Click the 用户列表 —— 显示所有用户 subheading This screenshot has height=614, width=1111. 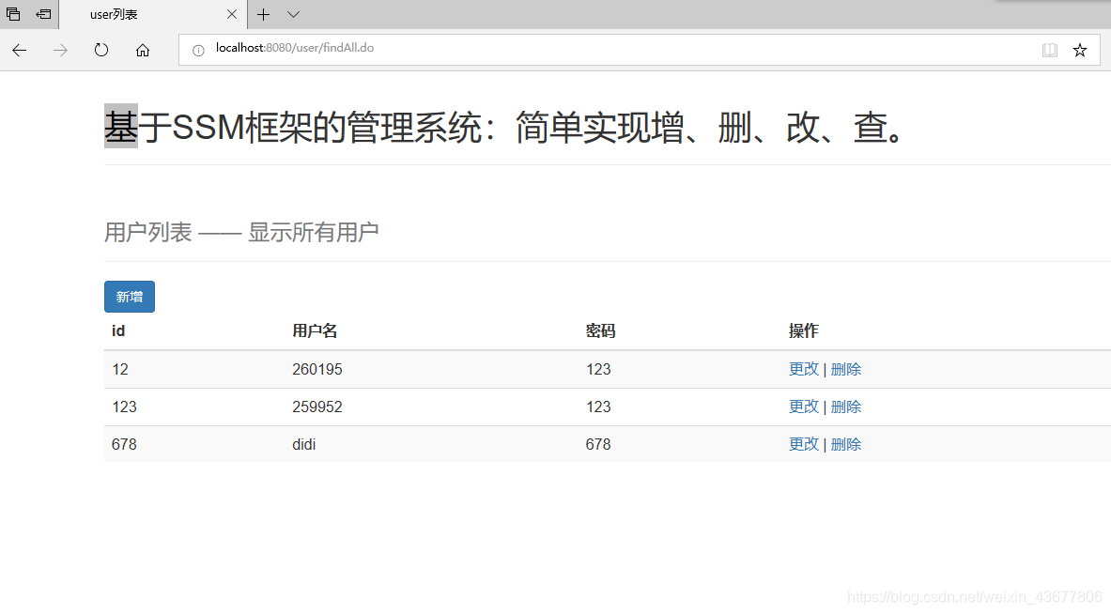click(x=241, y=232)
